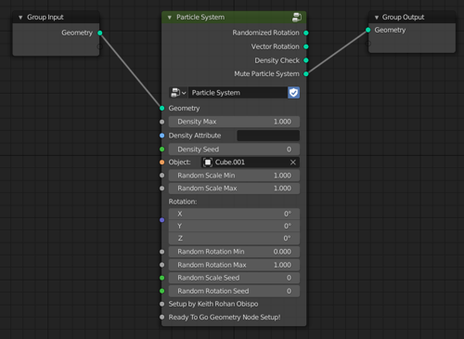
Task: Click the Random Scale Seed field
Action: [x=234, y=278]
